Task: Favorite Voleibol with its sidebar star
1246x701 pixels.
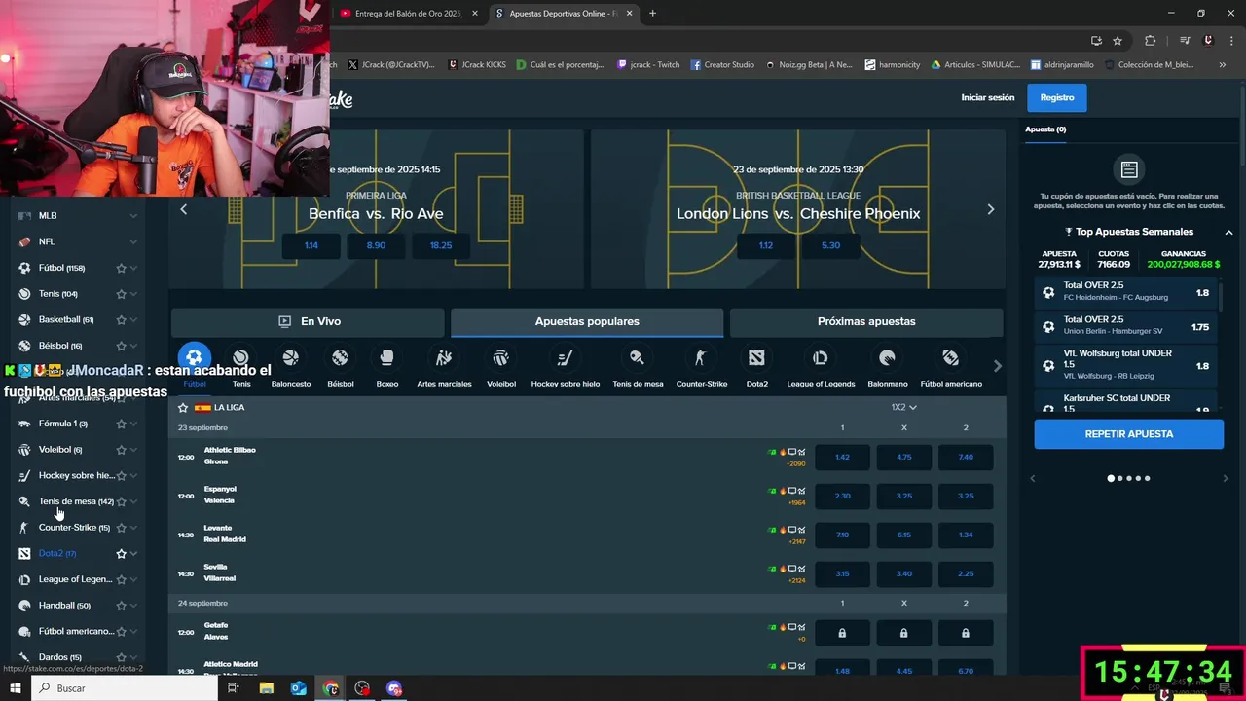Action: tap(121, 450)
